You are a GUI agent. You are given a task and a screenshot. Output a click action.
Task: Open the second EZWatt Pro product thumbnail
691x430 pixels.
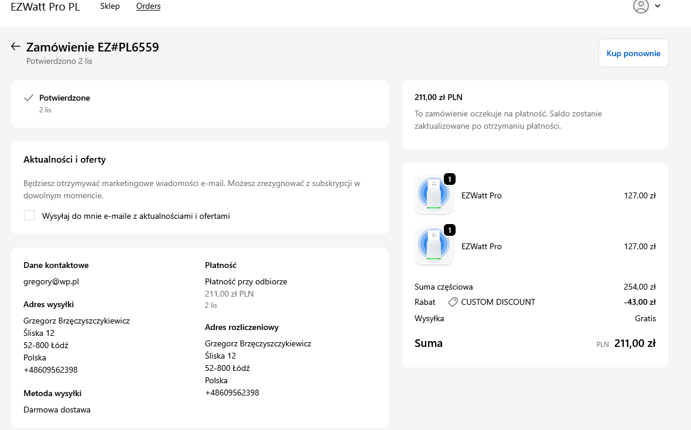(434, 246)
